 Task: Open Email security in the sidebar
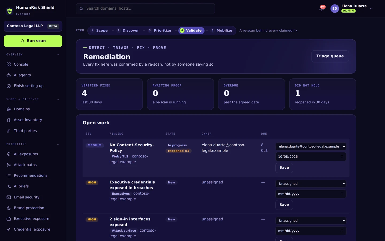tap(33, 197)
